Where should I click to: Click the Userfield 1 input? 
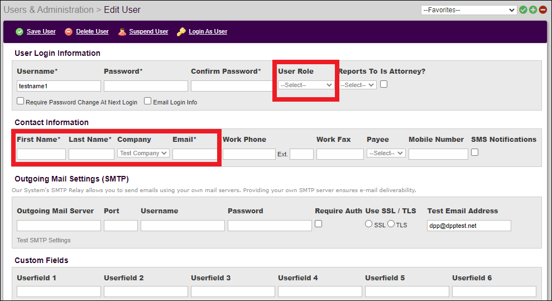(x=59, y=292)
